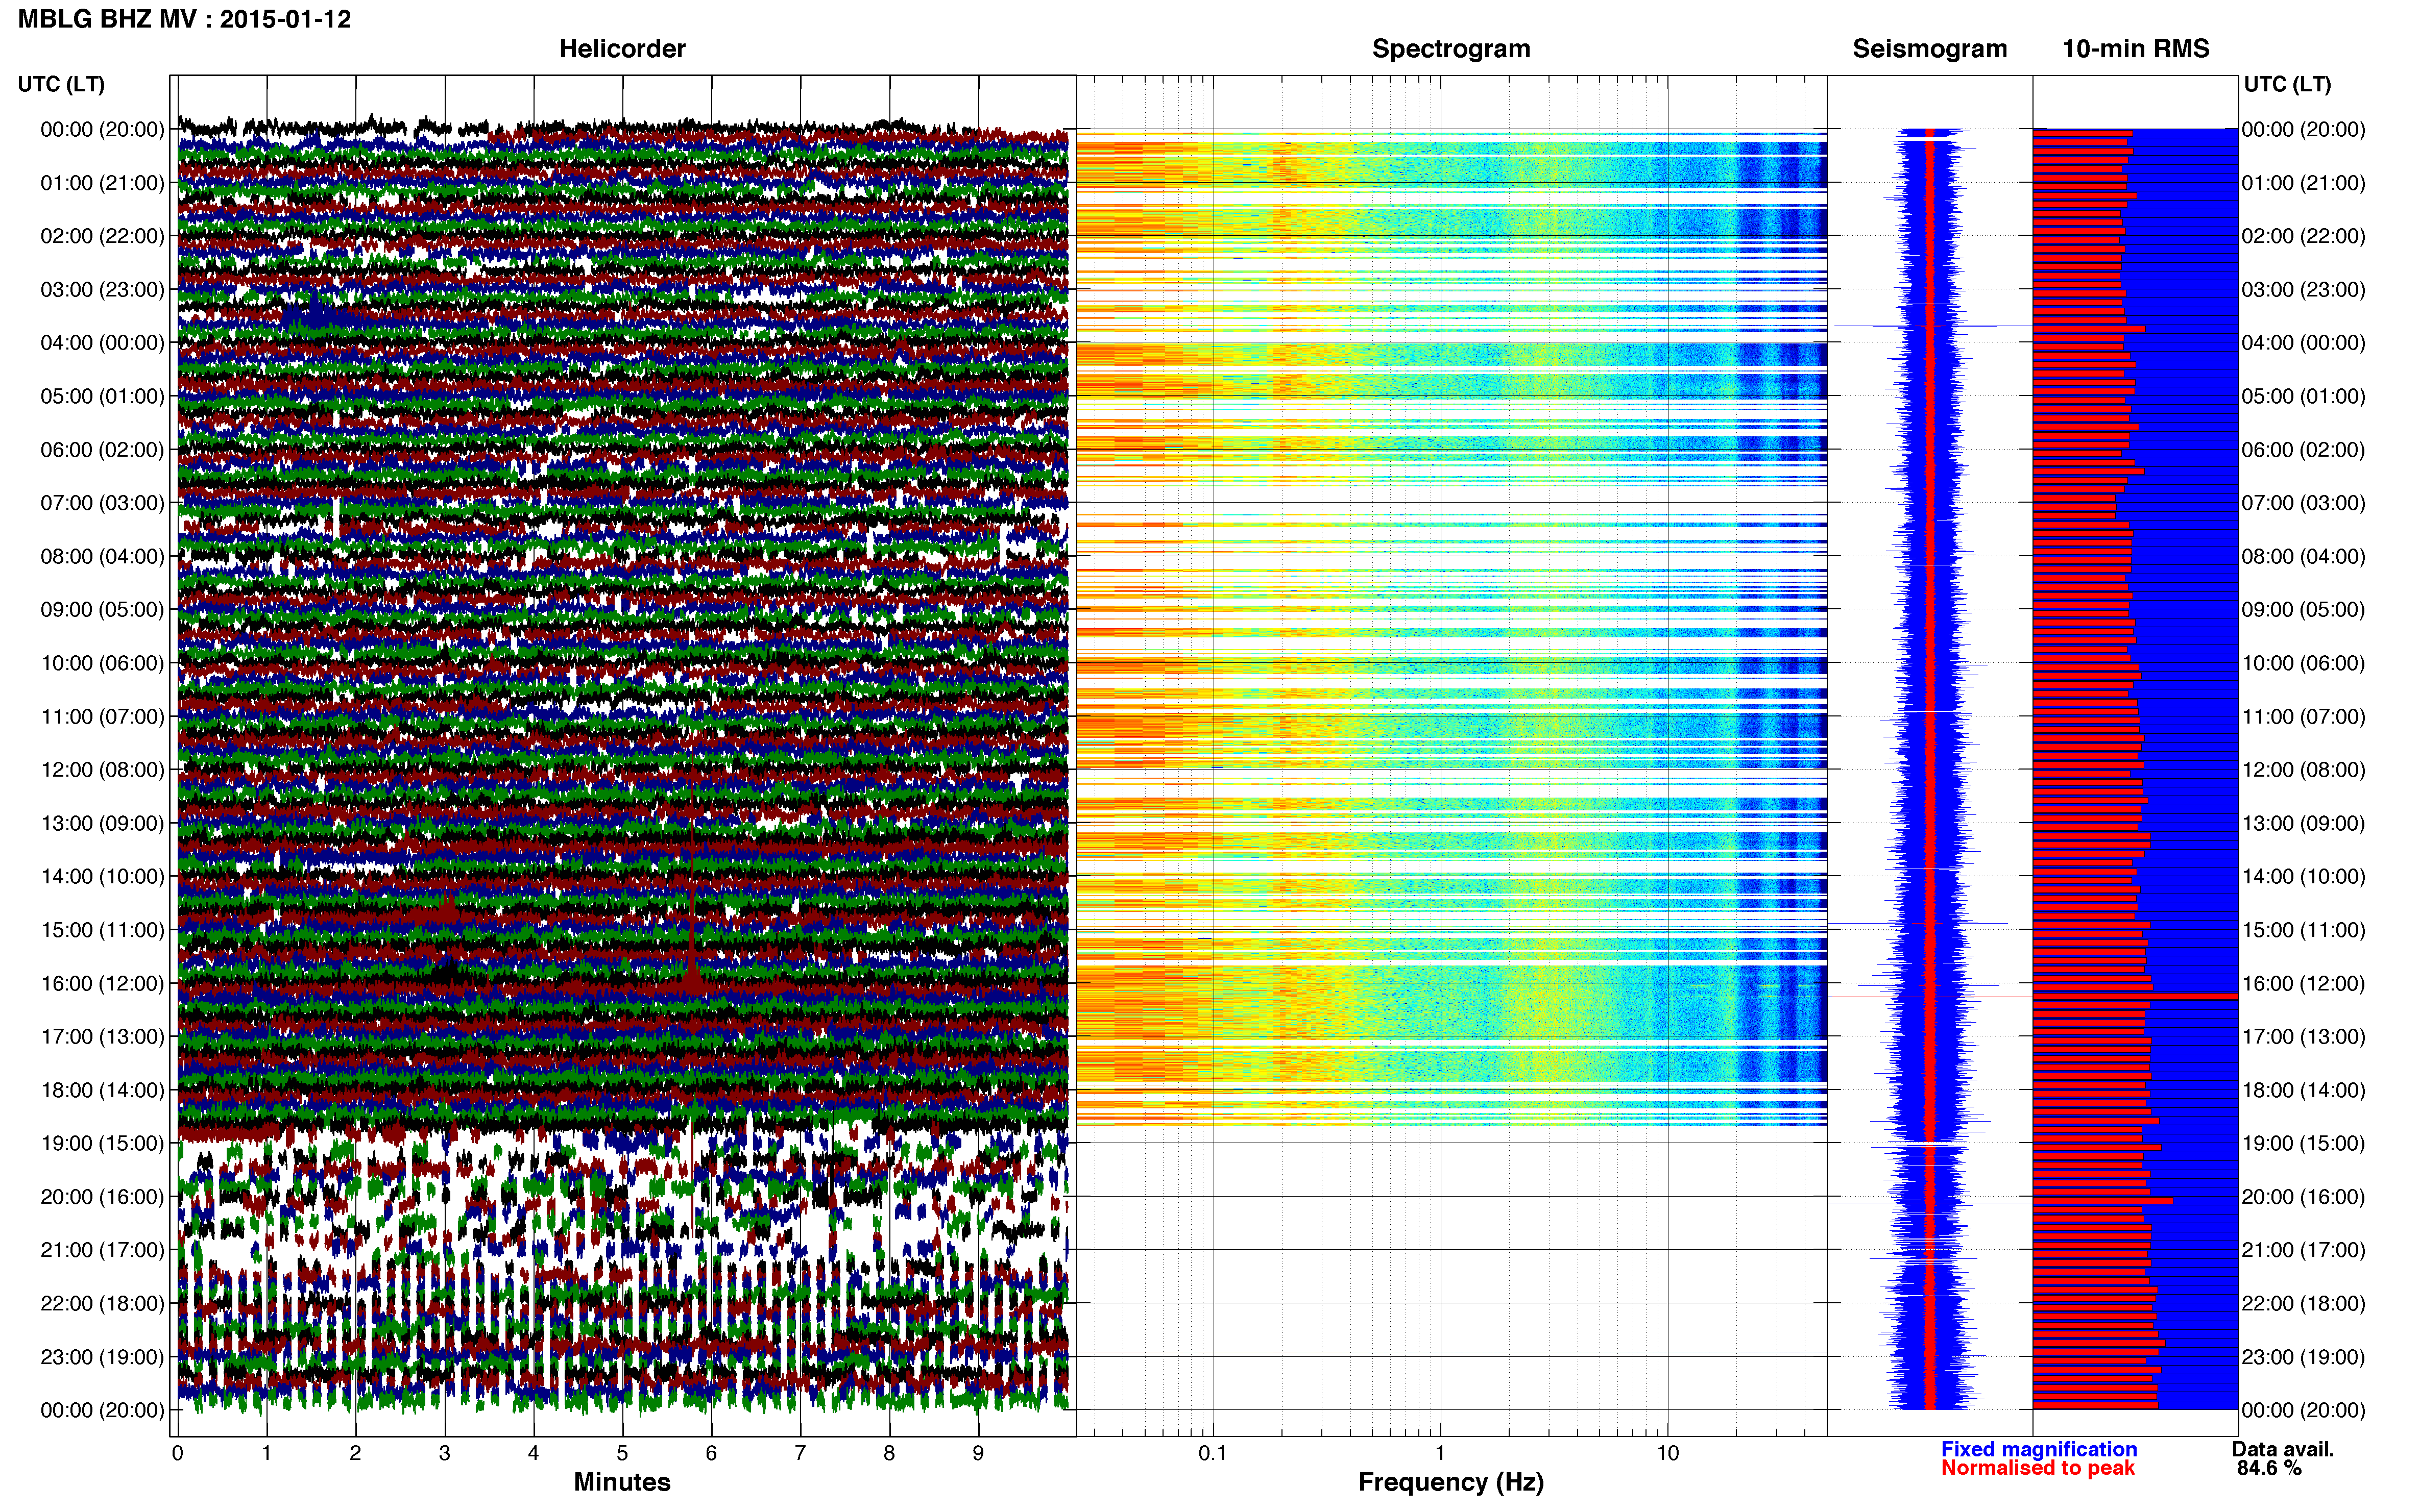The width and height of the screenshot is (2420, 1512).
Task: Click the left '09:00 (05:00)' time label
Action: [x=102, y=610]
